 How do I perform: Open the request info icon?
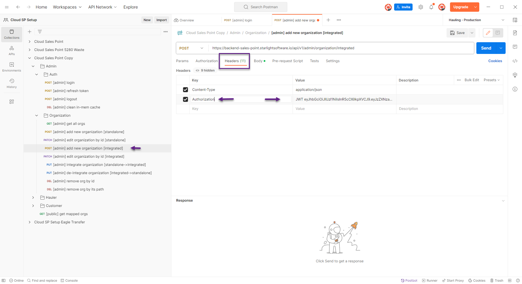515,89
